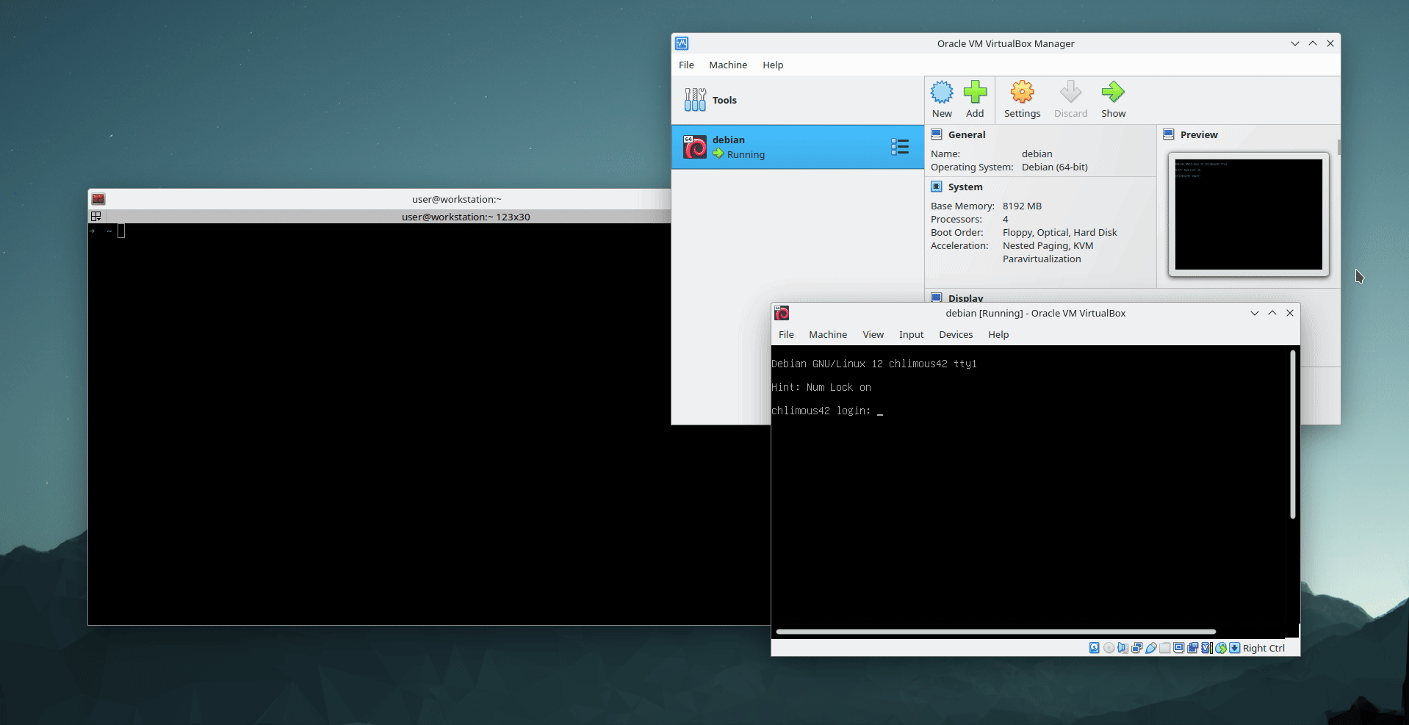
Task: Click the display status icon in VM
Action: (x=1179, y=648)
